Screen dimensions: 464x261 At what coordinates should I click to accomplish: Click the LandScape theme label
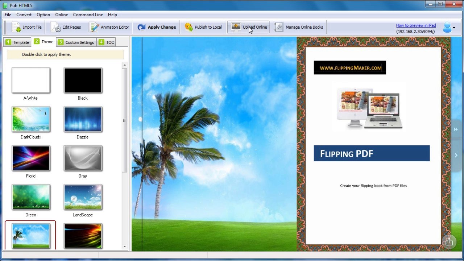[83, 215]
